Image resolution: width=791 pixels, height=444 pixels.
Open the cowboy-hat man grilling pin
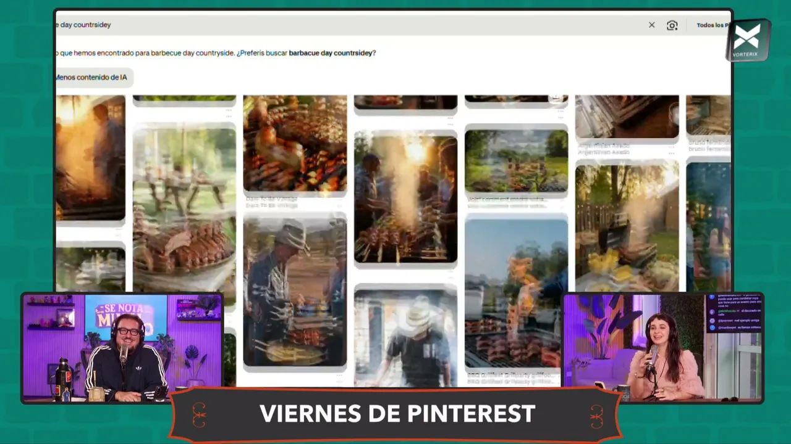[295, 292]
